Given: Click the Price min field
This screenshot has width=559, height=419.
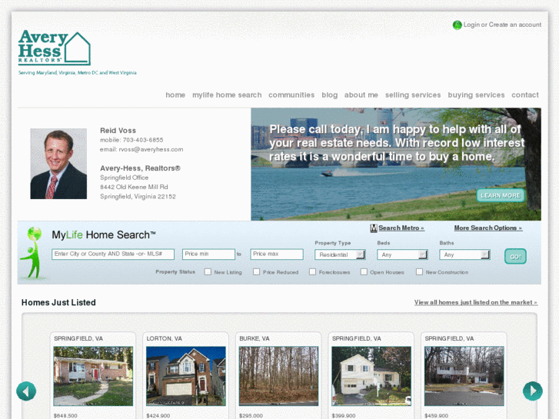Looking at the screenshot, I should (208, 254).
